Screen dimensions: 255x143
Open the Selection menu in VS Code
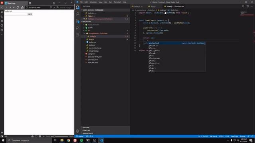pyautogui.click(x=93, y=2)
